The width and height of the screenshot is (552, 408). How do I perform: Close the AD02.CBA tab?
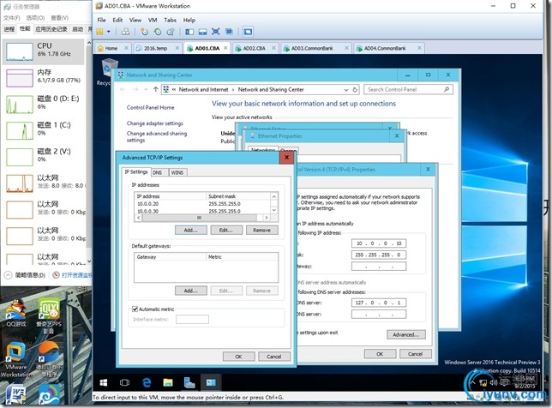pyautogui.click(x=273, y=48)
